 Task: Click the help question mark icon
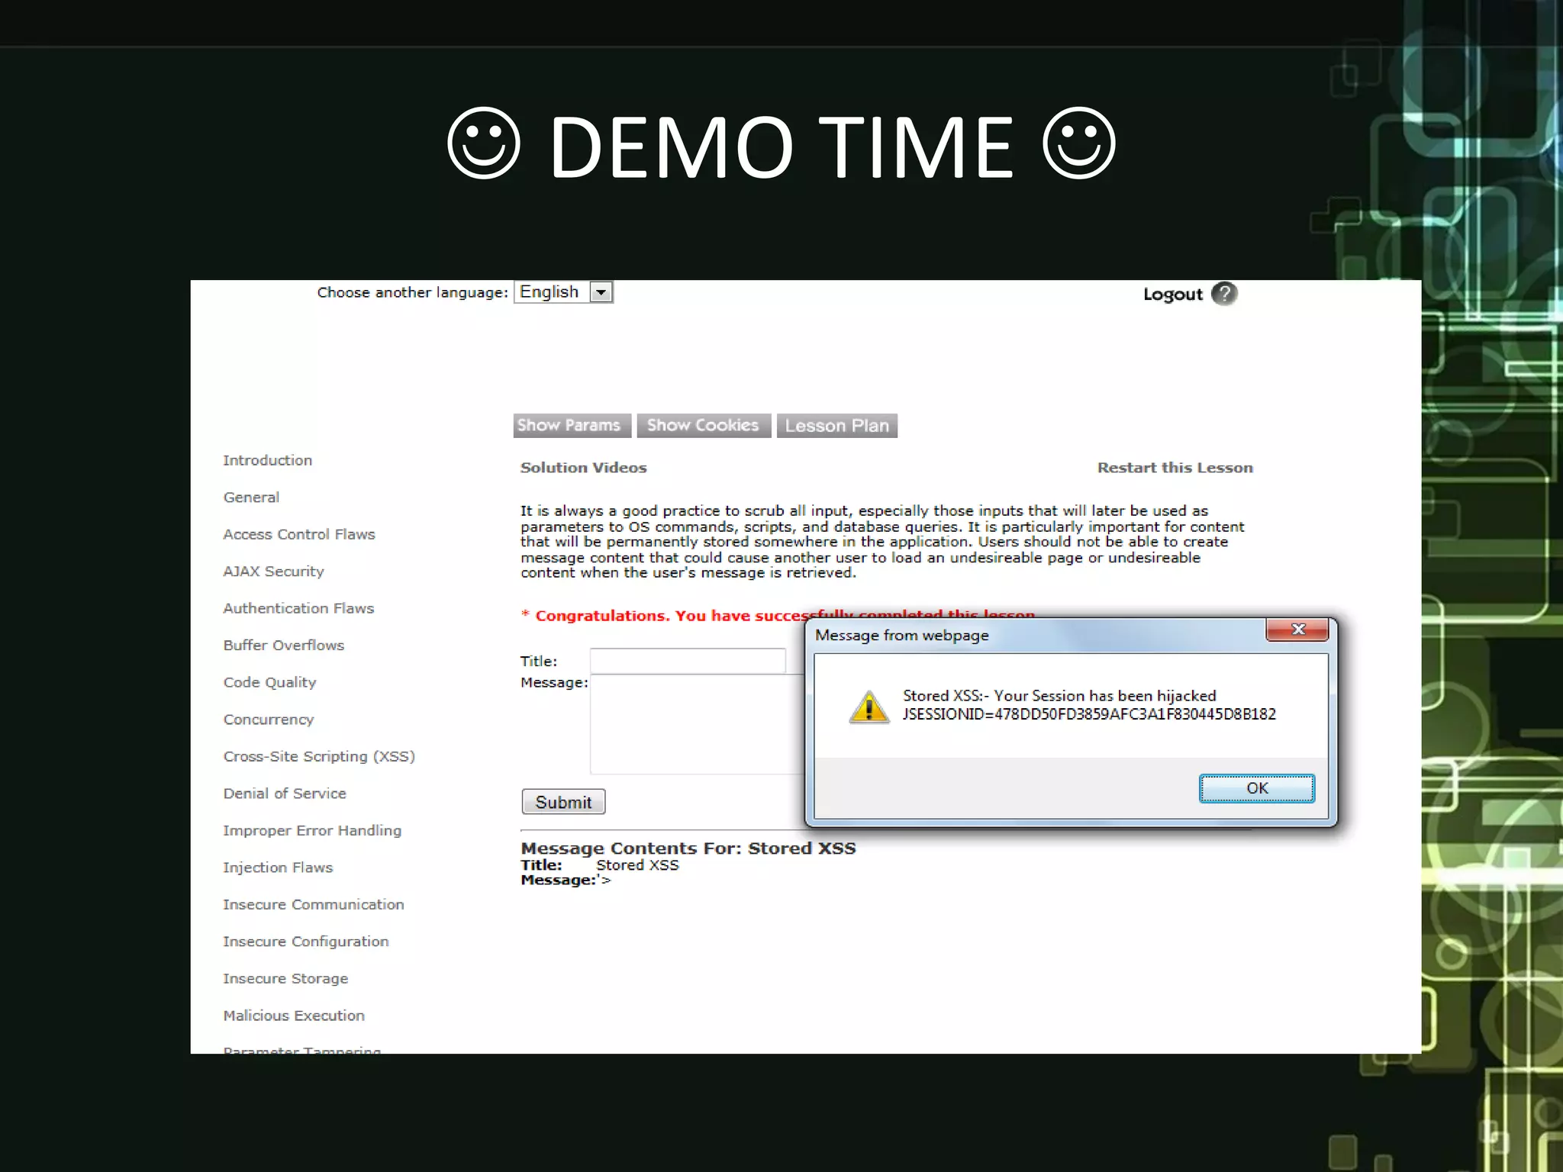1224,294
